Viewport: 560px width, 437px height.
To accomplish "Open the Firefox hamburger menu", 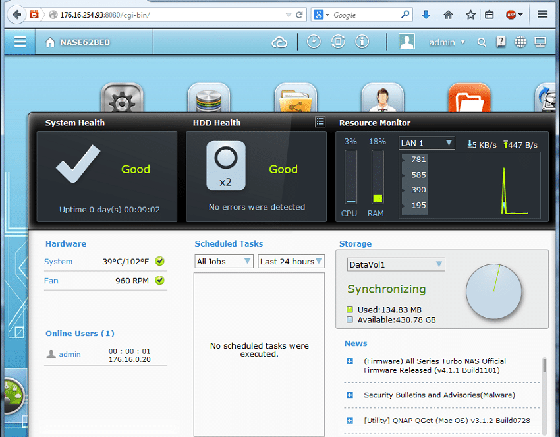I will click(542, 15).
